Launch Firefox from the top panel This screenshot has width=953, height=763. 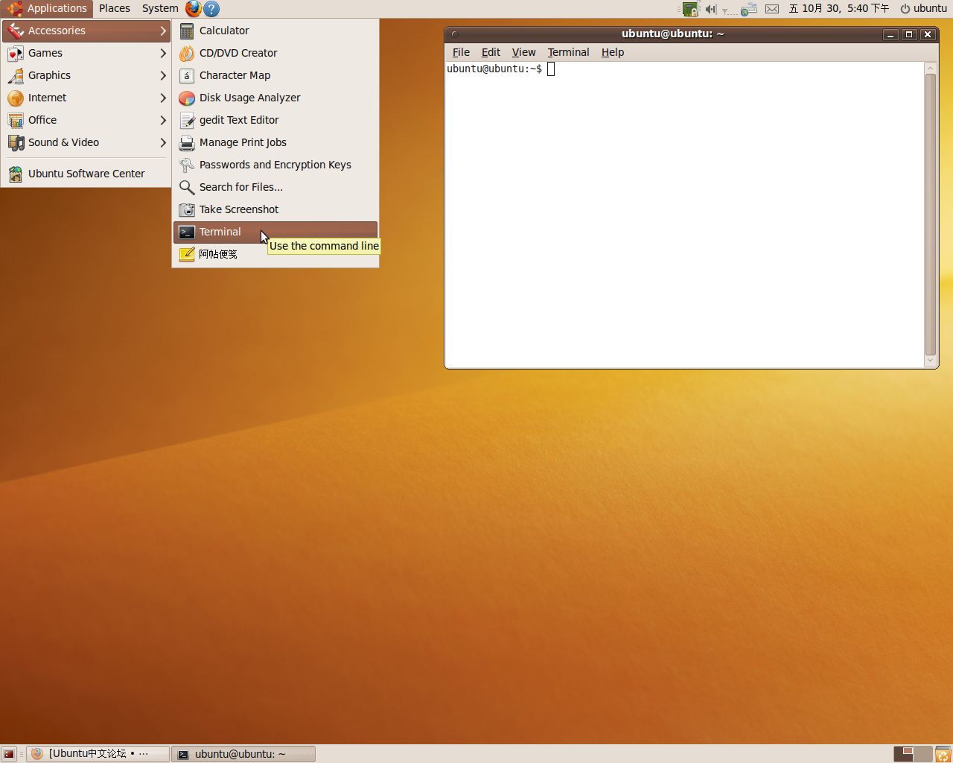click(194, 8)
